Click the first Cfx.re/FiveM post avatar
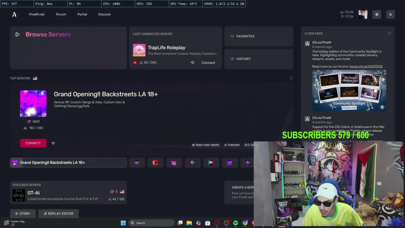The image size is (405, 228). (x=307, y=44)
